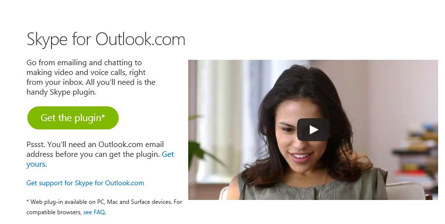The image size is (445, 224).
Task: Open the Get yours link
Action: pos(100,159)
